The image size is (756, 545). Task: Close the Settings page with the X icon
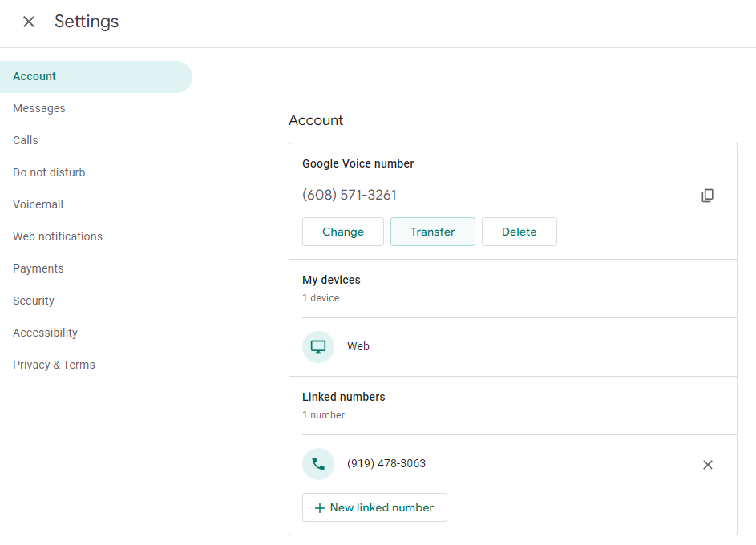29,22
